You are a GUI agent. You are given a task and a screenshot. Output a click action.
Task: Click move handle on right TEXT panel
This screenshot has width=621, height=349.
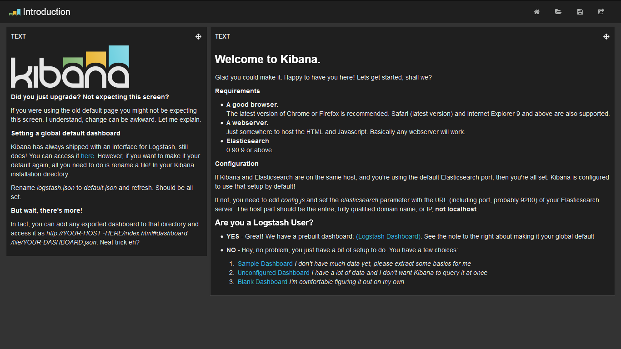point(606,36)
